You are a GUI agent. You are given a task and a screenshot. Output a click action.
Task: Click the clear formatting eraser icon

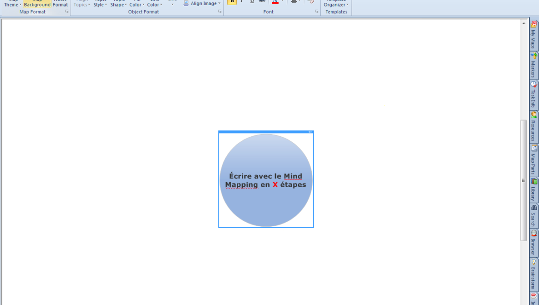click(311, 2)
